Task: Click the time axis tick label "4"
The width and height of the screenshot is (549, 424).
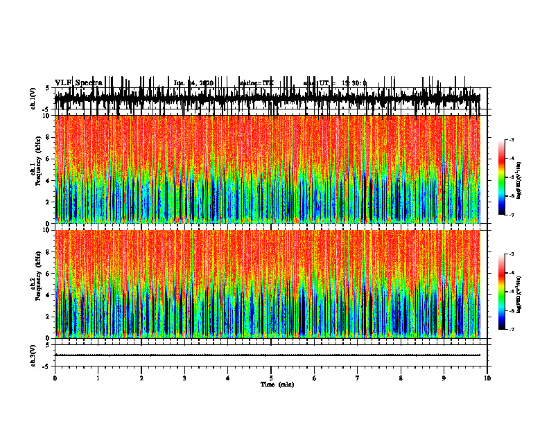Action: 228,378
